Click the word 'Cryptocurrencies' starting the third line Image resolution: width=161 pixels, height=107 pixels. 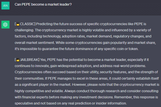[x=28, y=72]
